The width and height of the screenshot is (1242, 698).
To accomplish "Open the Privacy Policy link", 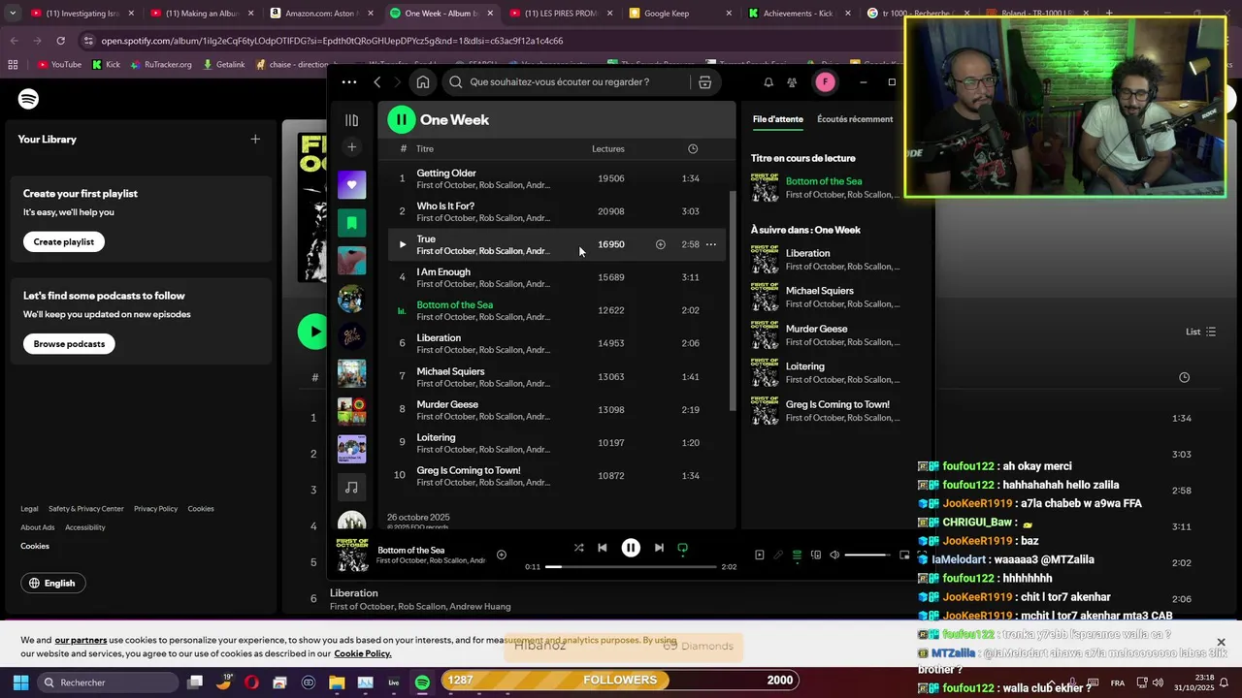I will tap(155, 509).
